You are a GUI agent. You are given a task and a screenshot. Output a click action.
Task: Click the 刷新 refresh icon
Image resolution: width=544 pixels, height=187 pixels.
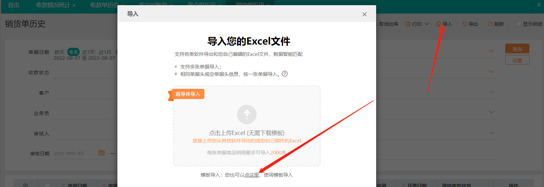pyautogui.click(x=490, y=24)
